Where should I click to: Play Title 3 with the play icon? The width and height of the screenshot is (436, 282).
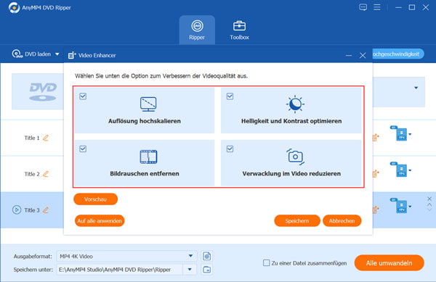[17, 210]
